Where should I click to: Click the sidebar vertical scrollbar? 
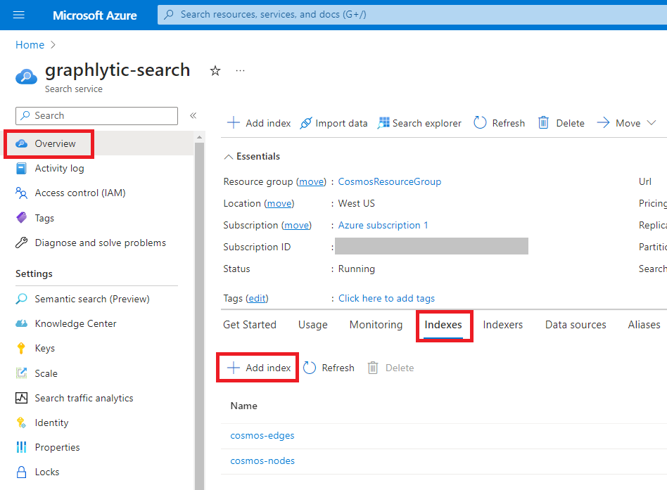point(199,309)
